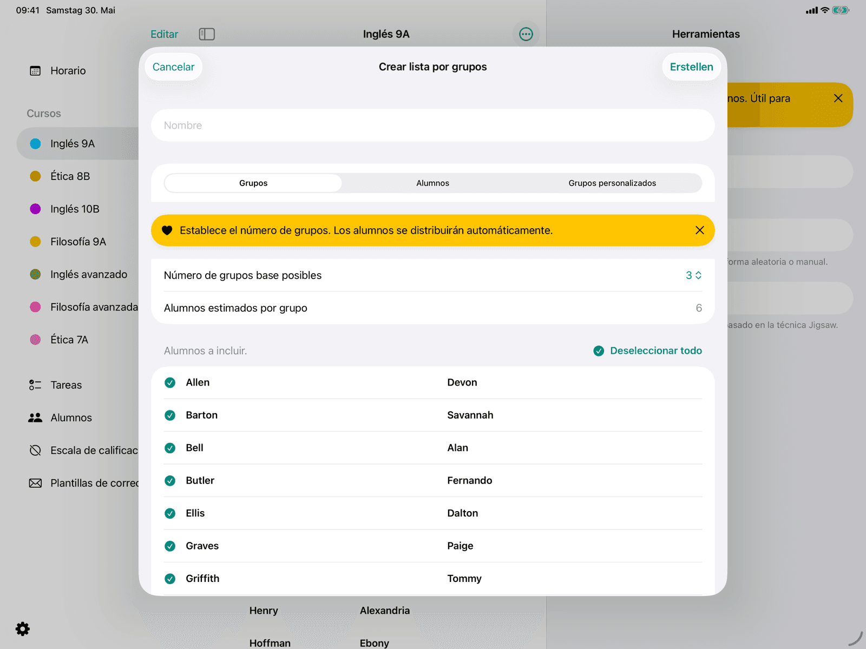Uncheck student Butler
Screen dimensions: 866x649
click(x=170, y=481)
